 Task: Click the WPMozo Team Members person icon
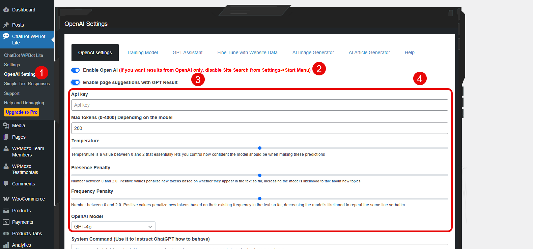coord(6,148)
